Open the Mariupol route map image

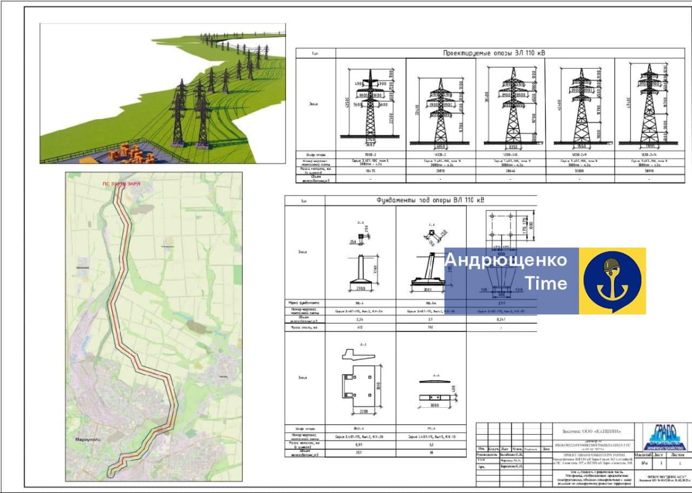click(x=153, y=326)
